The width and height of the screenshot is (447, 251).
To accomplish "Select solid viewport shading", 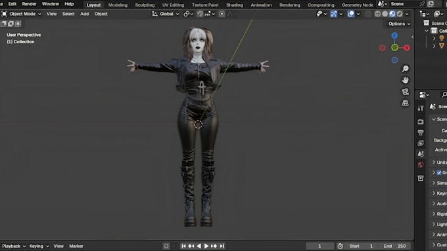I will [385, 14].
